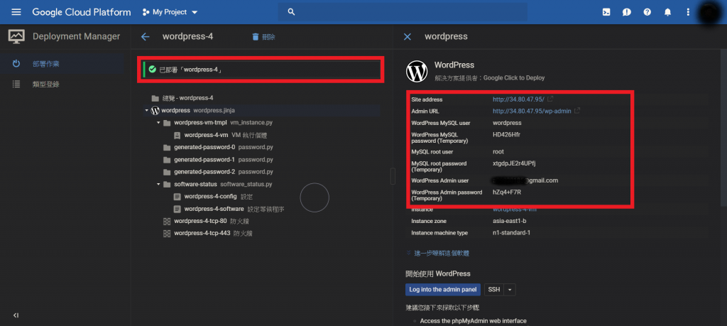The width and height of the screenshot is (727, 326).
Task: Click the panel divider drag handle
Action: (x=393, y=176)
